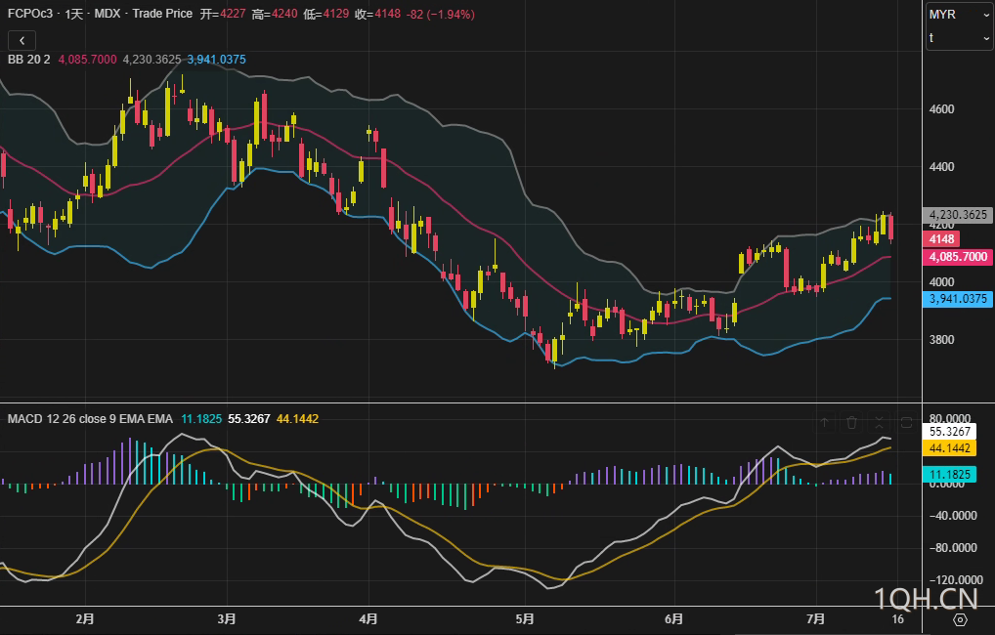Collapse the MACD pane with collapse icon
995x635 pixels.
(x=880, y=422)
